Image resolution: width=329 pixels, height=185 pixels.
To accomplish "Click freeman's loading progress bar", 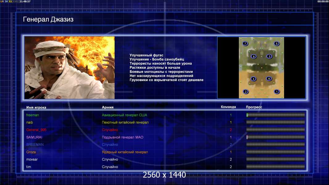I will coord(276,115).
